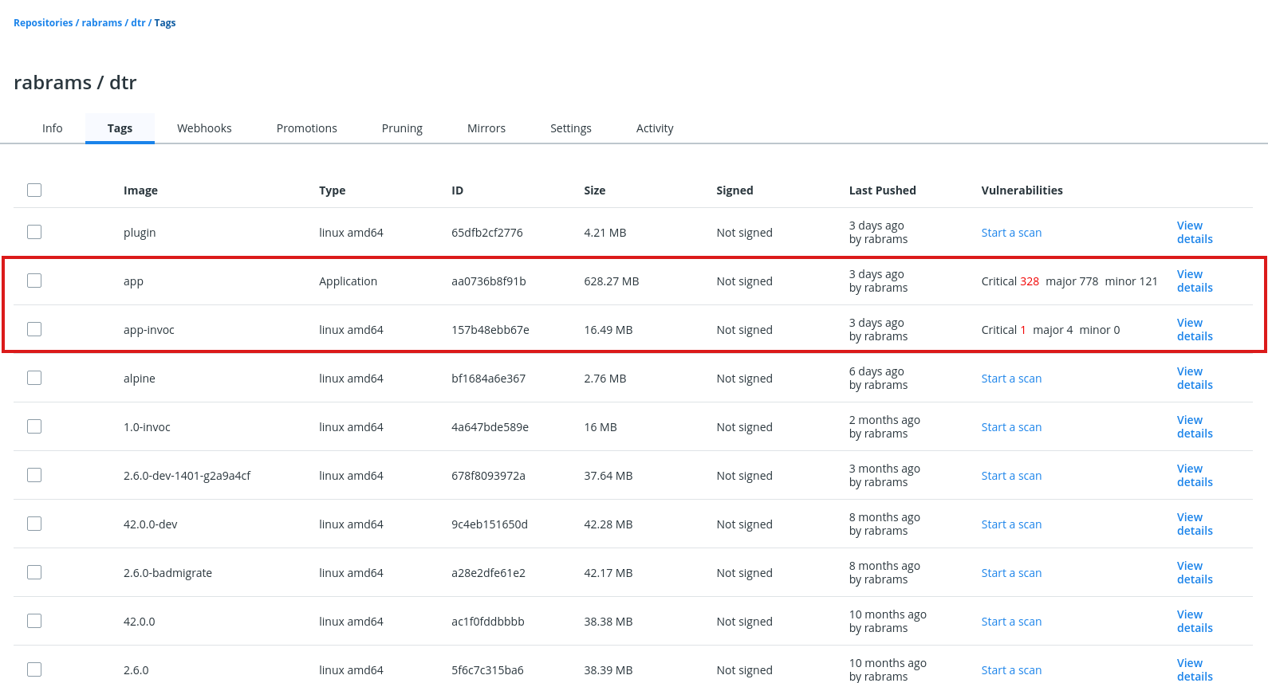
Task: Open the Info tab
Action: click(x=53, y=128)
